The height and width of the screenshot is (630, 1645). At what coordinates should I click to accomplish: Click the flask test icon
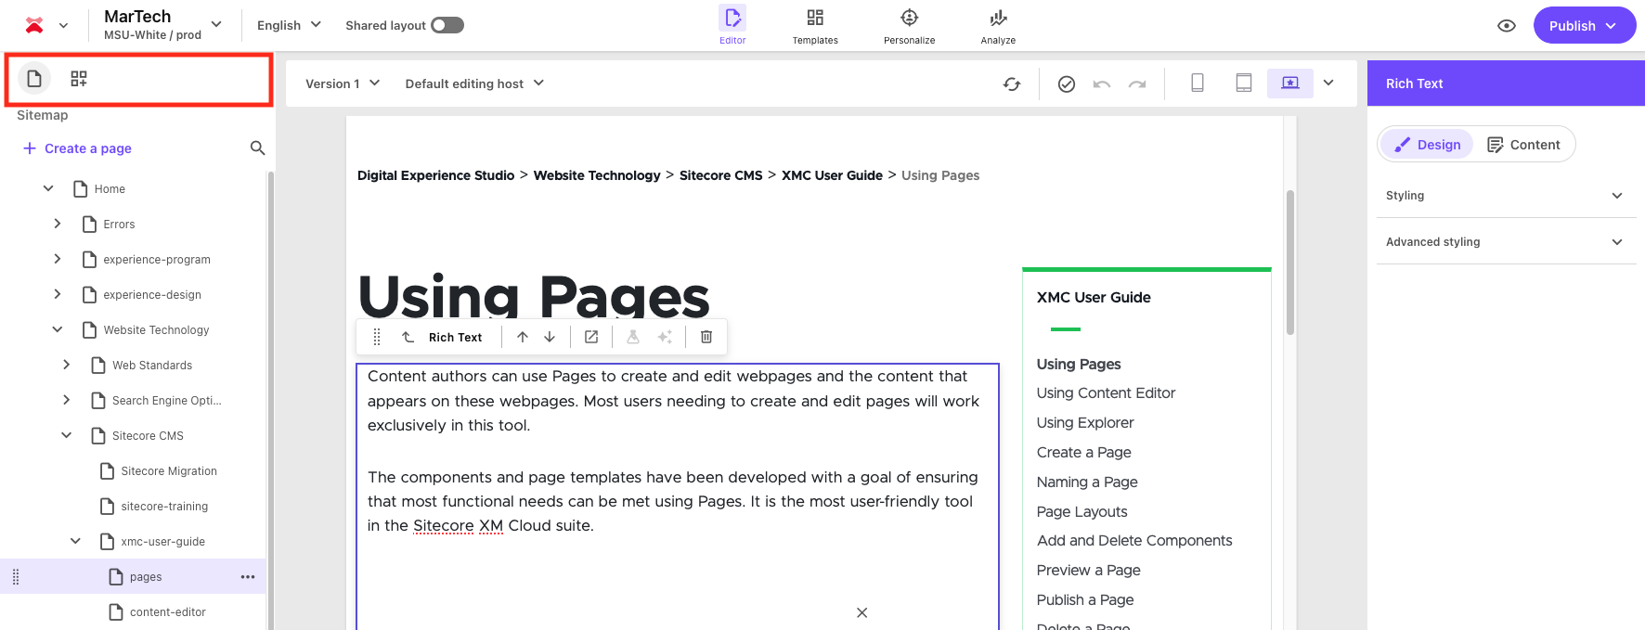633,337
